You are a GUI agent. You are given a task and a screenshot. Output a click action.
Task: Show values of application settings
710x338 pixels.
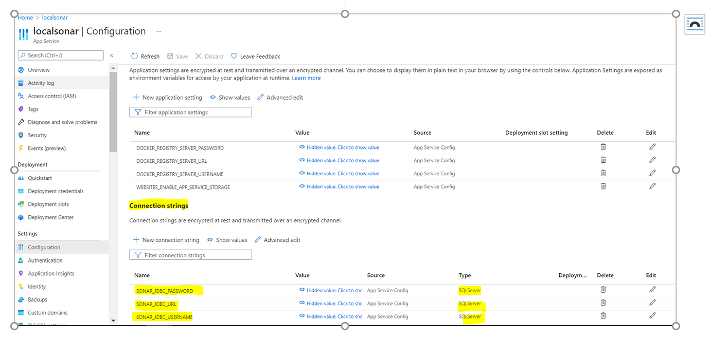(x=229, y=98)
